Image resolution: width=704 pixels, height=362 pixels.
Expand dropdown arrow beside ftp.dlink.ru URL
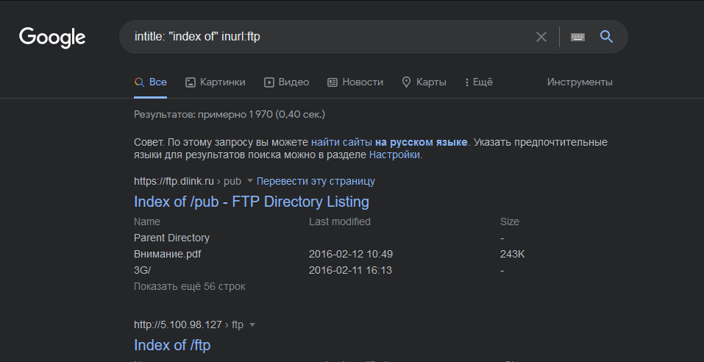tap(249, 181)
